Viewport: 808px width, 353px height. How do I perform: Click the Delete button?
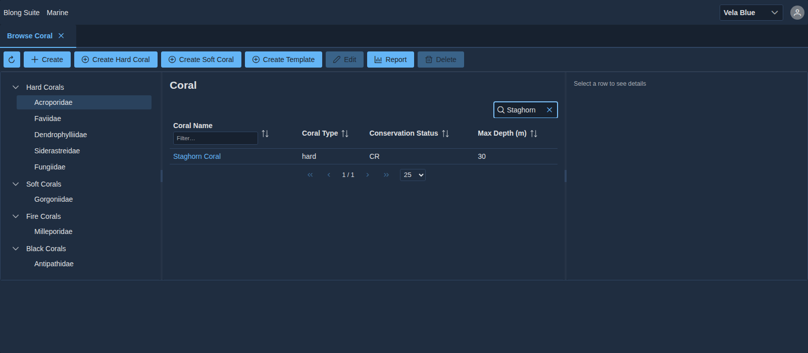[x=441, y=60]
